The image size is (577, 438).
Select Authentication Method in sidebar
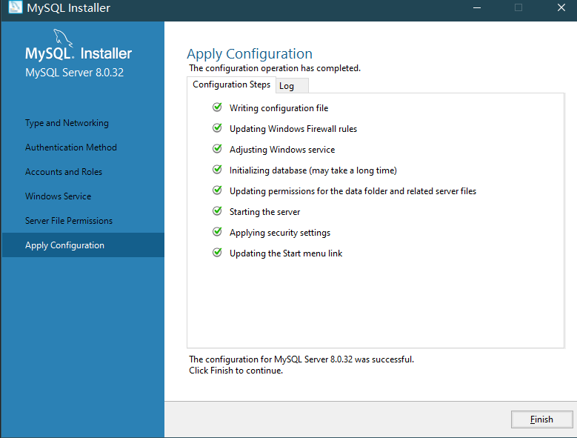point(71,147)
